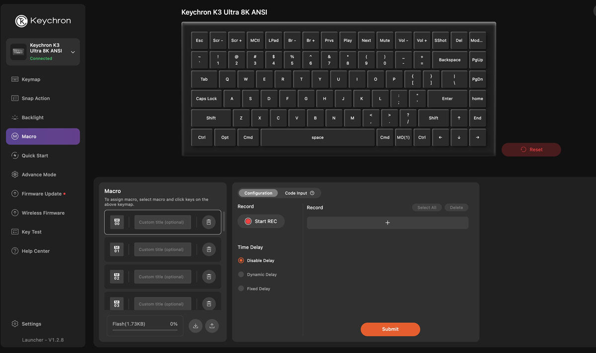596x353 pixels.
Task: Click the Keychron logo at top left
Action: pyautogui.click(x=21, y=21)
